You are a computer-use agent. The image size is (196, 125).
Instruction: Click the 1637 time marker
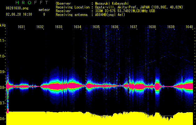tap(133, 27)
